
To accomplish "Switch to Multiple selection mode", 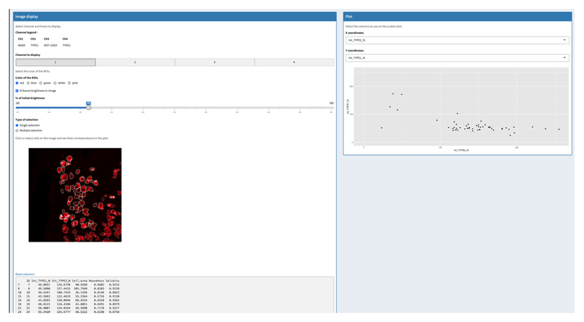I will 17,131.
